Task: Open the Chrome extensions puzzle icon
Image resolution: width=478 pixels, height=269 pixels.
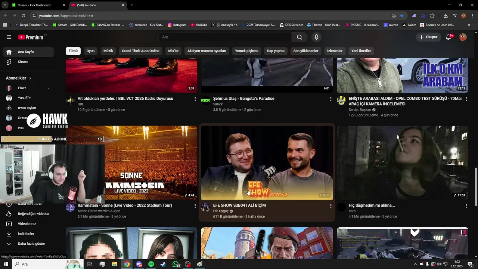Action: 432,16
